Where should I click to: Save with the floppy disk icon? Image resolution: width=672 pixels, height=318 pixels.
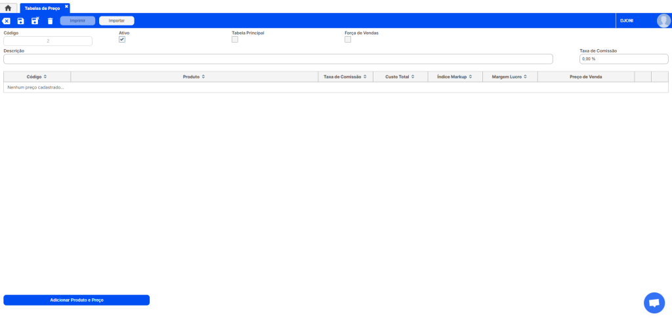(x=20, y=21)
